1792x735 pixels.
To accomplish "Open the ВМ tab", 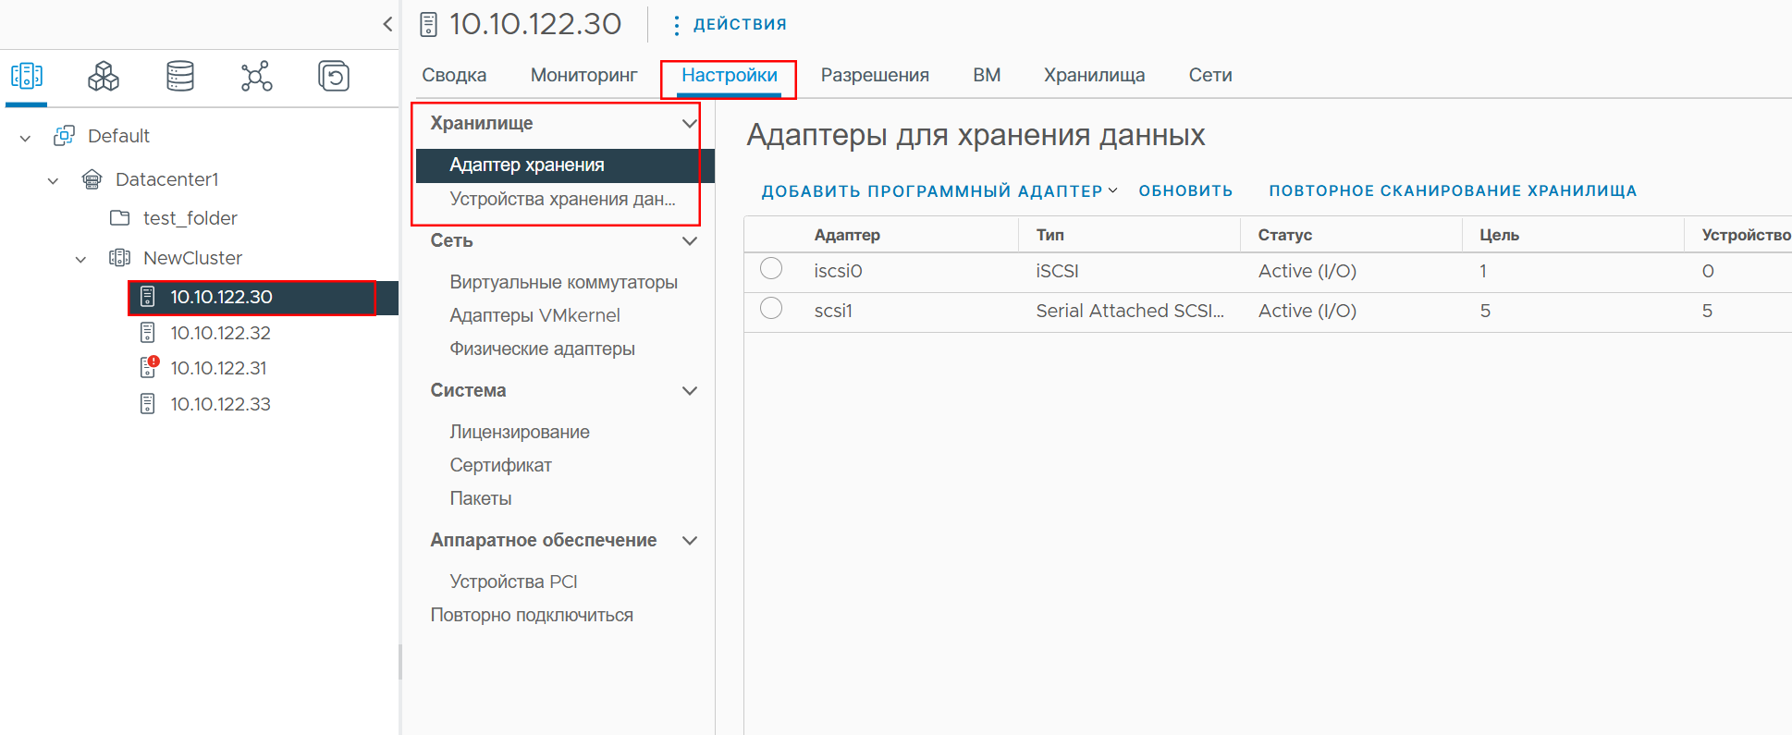I will tap(987, 75).
